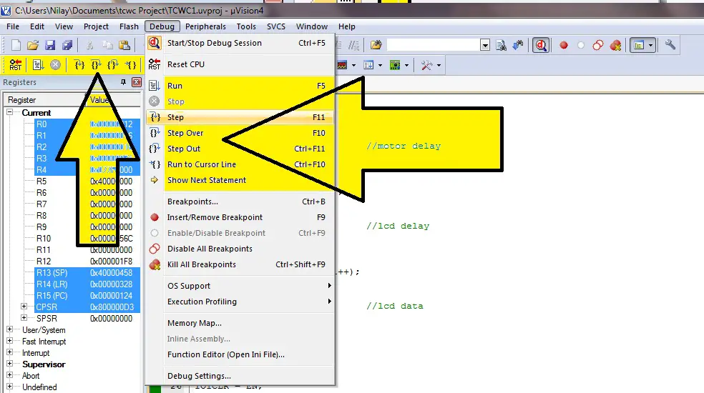Open the window layout button dropdown arrow
The width and height of the screenshot is (704, 393).
point(651,45)
